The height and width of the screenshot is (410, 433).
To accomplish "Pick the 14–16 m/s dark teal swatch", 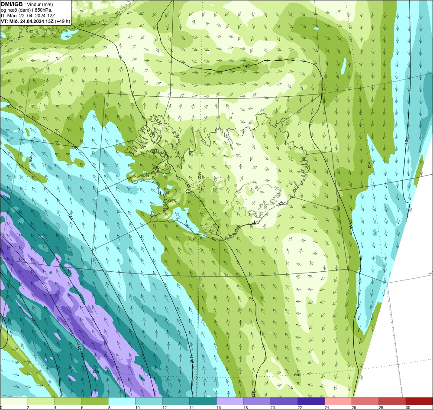I will 203,401.
